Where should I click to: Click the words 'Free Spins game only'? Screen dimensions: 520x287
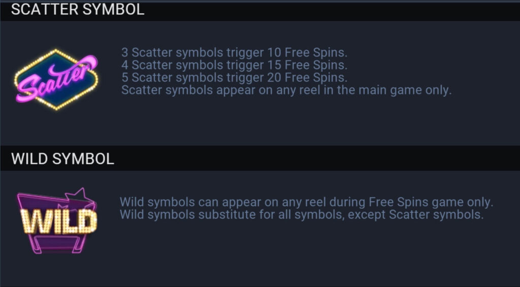(x=431, y=202)
